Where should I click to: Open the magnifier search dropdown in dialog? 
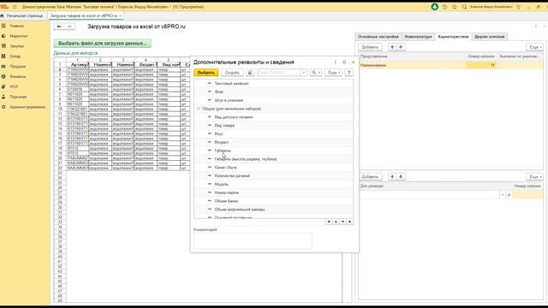(x=316, y=73)
